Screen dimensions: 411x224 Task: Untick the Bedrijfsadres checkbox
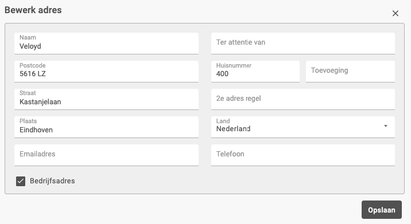(21, 181)
